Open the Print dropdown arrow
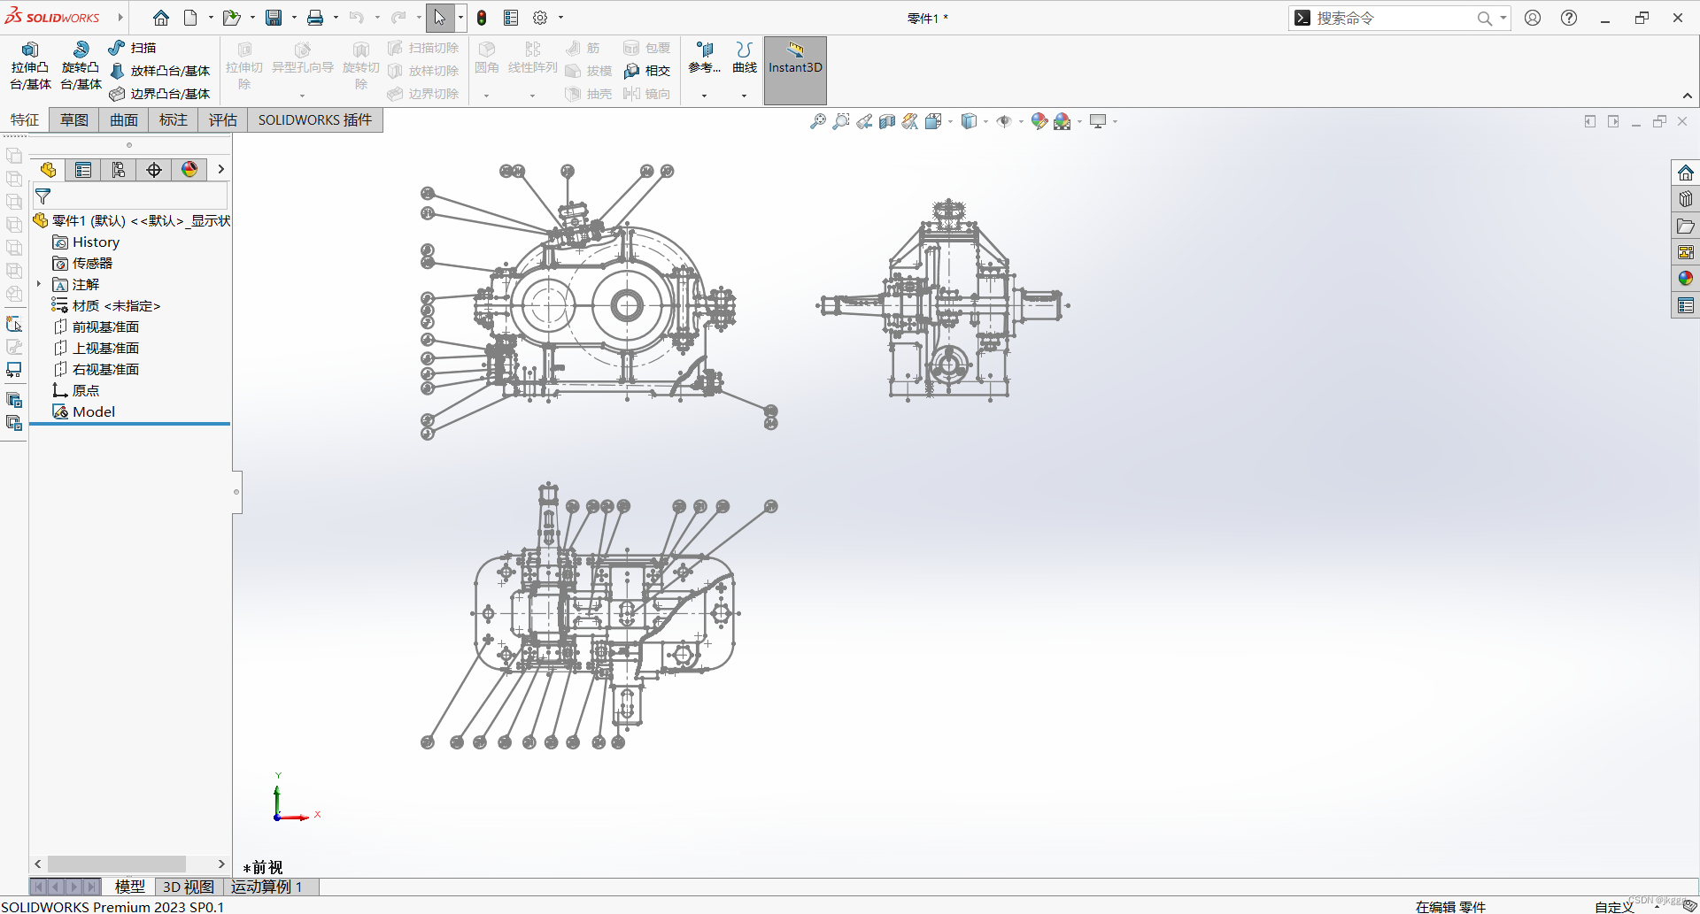Viewport: 1700px width, 914px height. 336,18
